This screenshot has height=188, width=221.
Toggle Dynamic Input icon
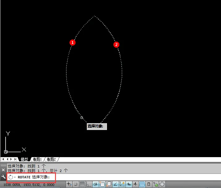coord(129,184)
